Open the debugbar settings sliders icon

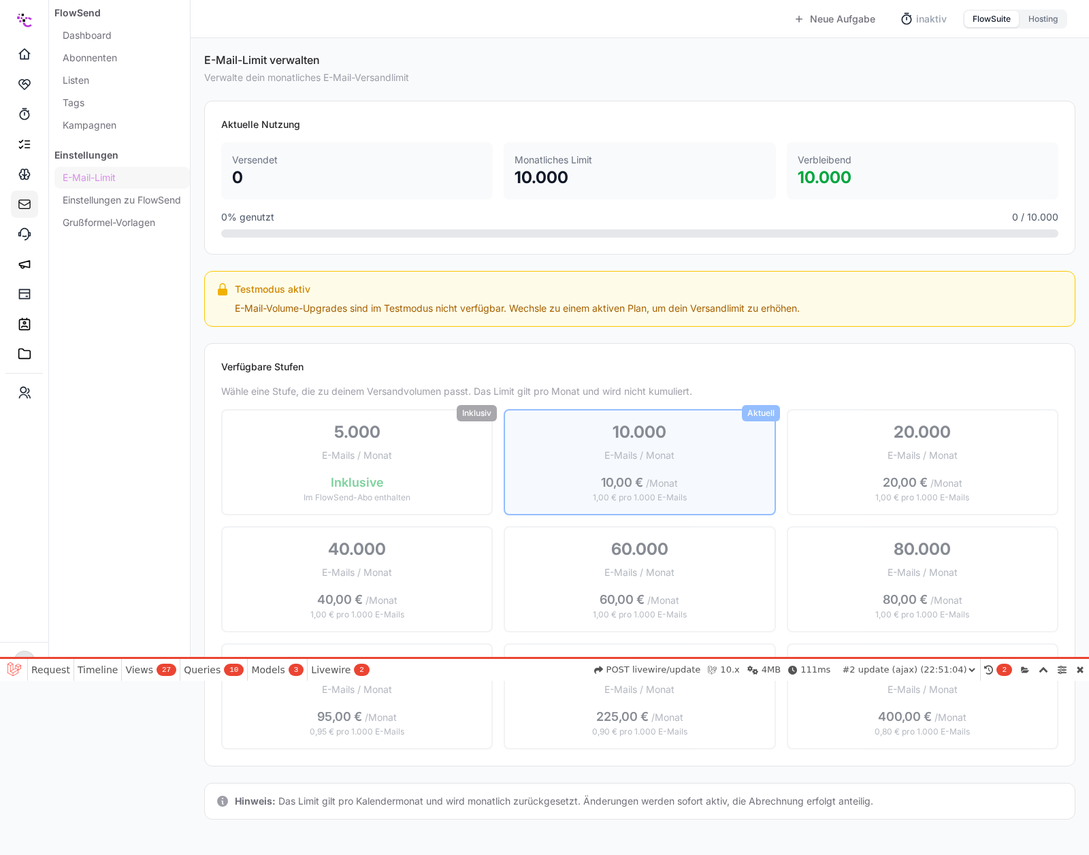pos(1062,670)
